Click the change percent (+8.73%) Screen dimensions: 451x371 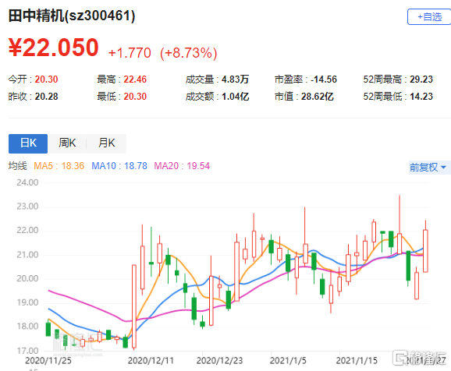click(x=188, y=53)
